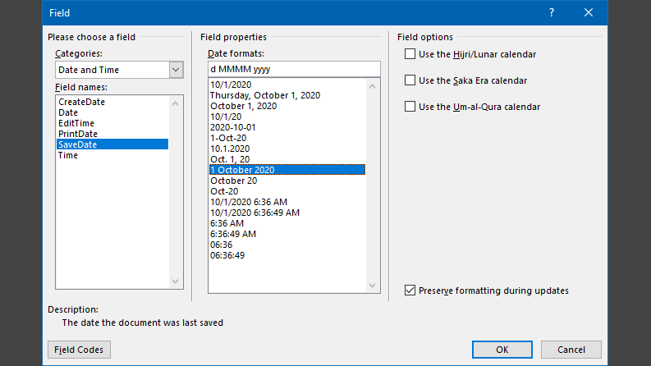The width and height of the screenshot is (651, 366).
Task: Choose the PrintDate field name
Action: [78, 134]
